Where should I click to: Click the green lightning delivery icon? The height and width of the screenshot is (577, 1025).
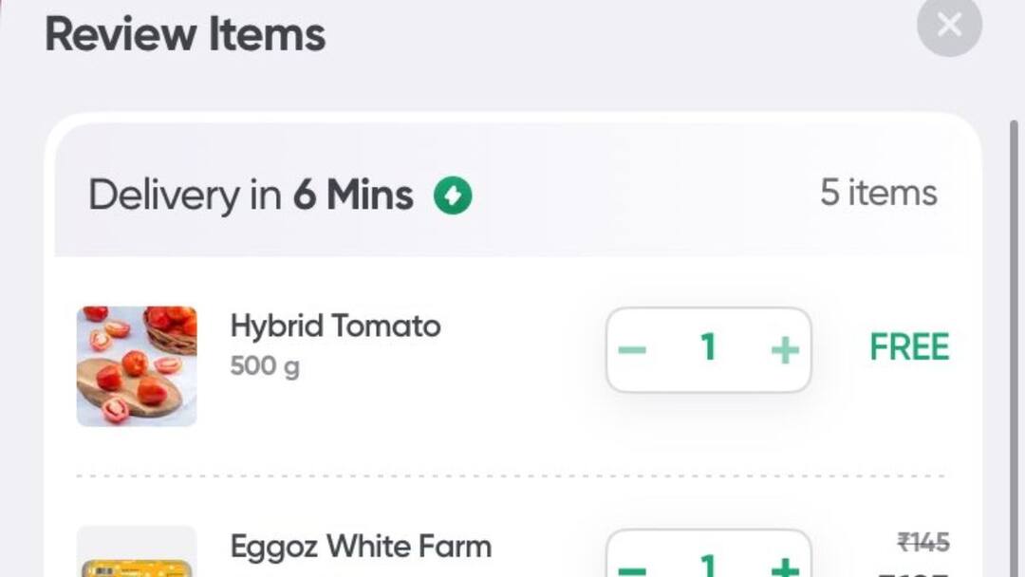pyautogui.click(x=453, y=196)
